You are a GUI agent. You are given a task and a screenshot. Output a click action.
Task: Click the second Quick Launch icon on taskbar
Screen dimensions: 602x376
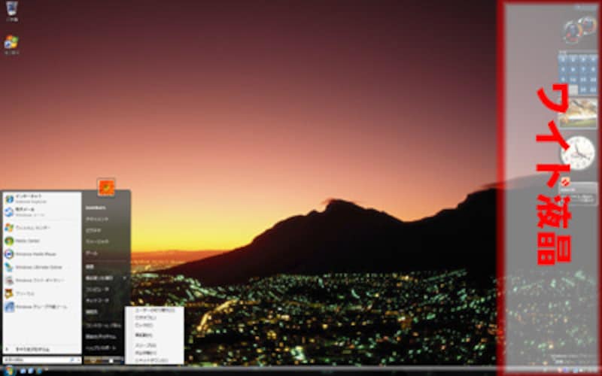pyautogui.click(x=30, y=371)
